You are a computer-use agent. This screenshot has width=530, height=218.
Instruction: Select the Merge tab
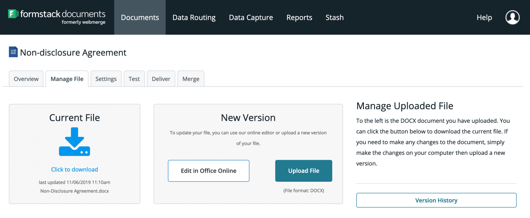point(191,79)
